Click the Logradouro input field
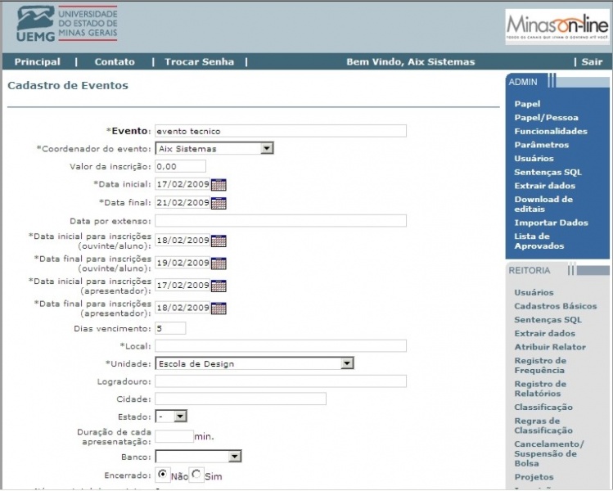The image size is (613, 491). [x=281, y=381]
